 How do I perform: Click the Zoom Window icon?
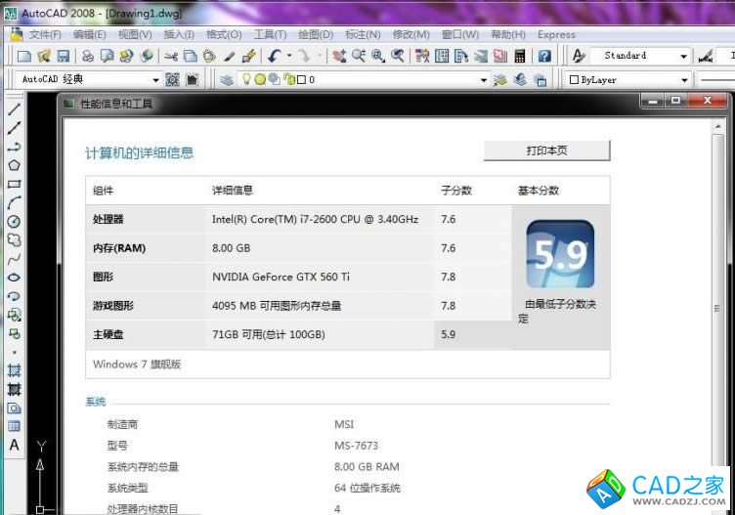click(x=378, y=57)
